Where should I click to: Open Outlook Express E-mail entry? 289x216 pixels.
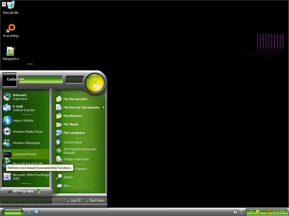click(26, 108)
